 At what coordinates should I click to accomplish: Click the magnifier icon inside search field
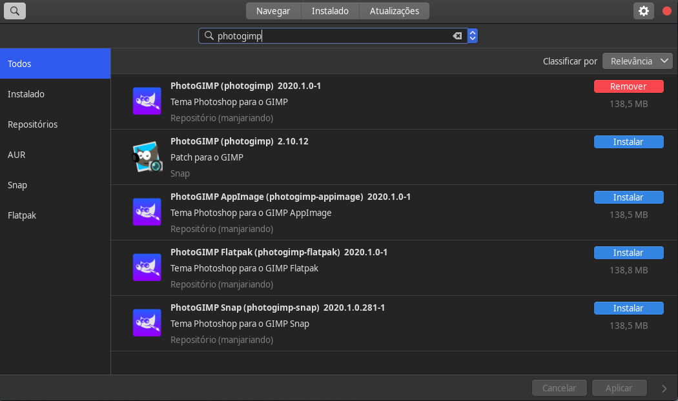[209, 35]
